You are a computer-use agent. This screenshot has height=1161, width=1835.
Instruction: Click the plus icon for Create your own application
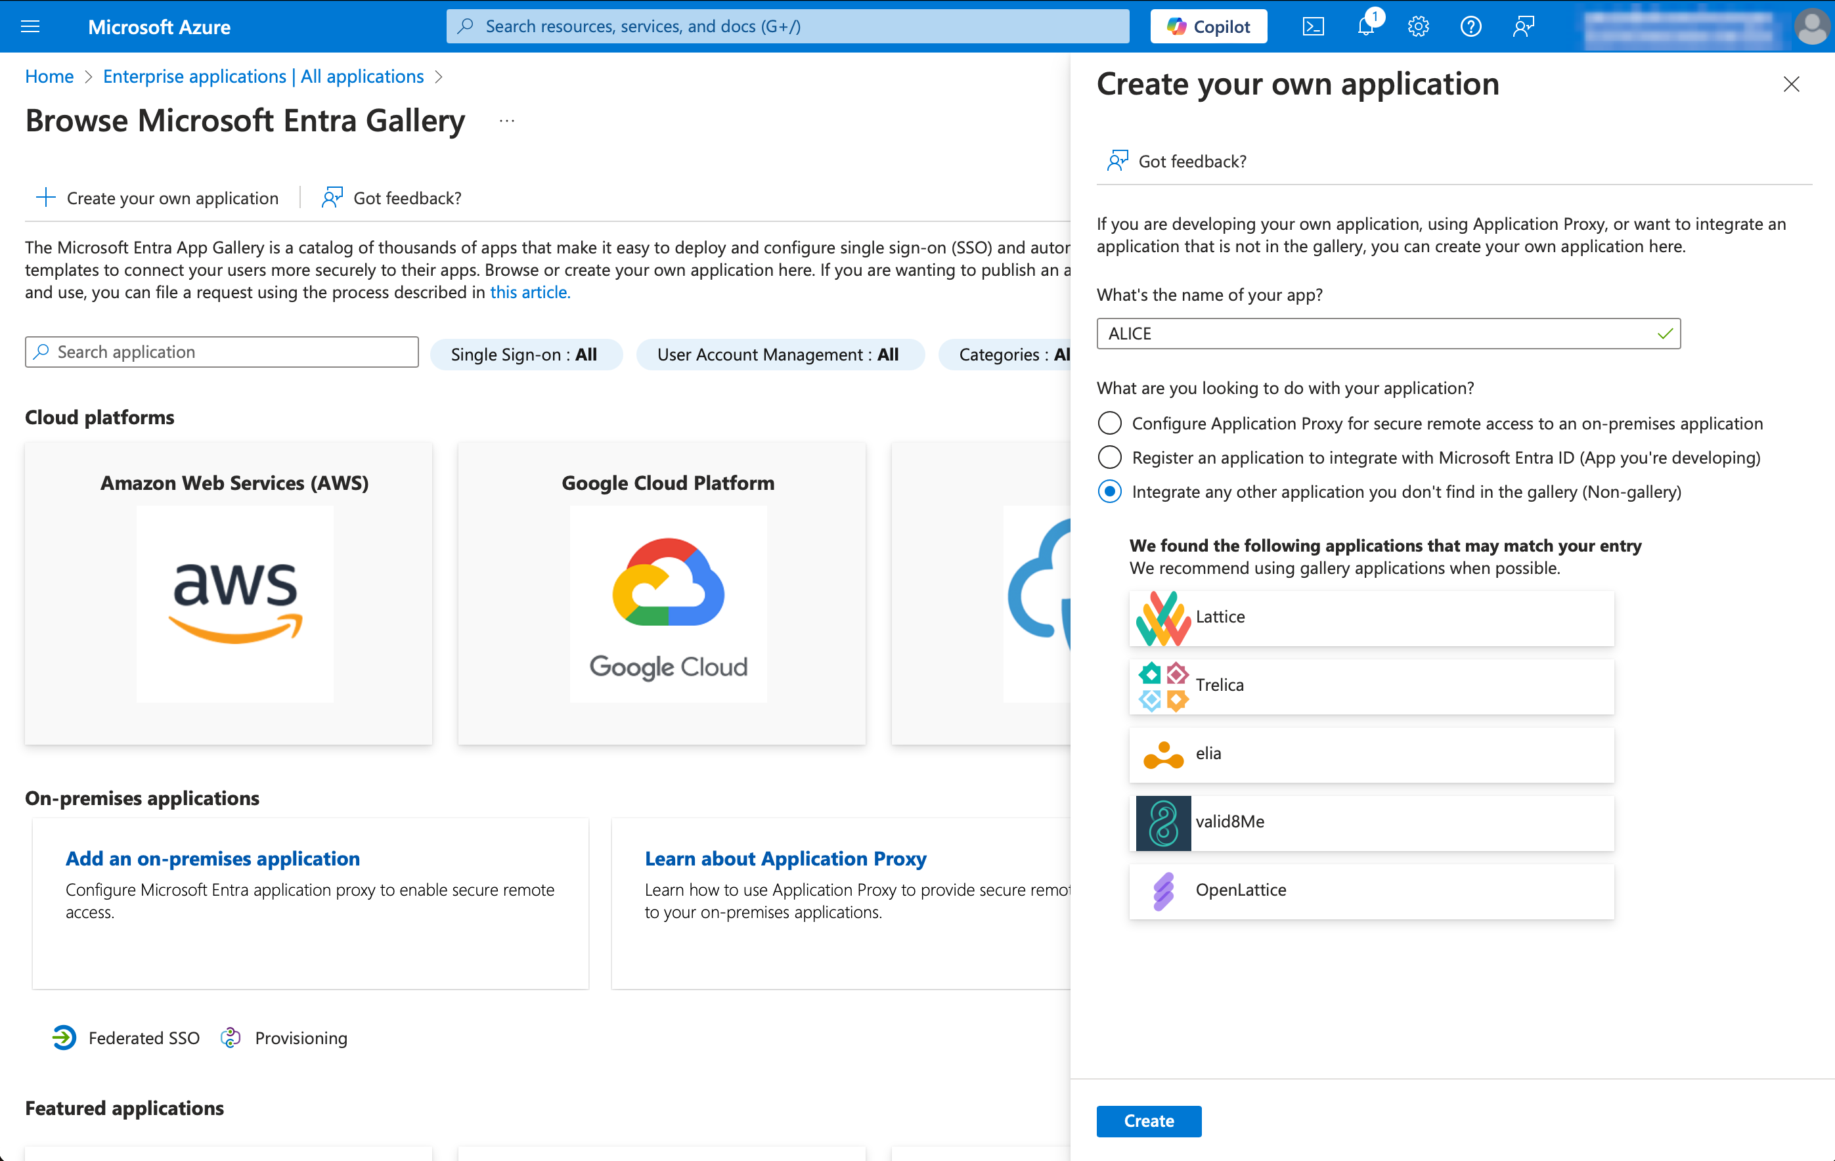click(x=46, y=198)
